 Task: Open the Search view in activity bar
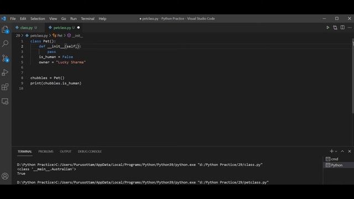pos(5,43)
